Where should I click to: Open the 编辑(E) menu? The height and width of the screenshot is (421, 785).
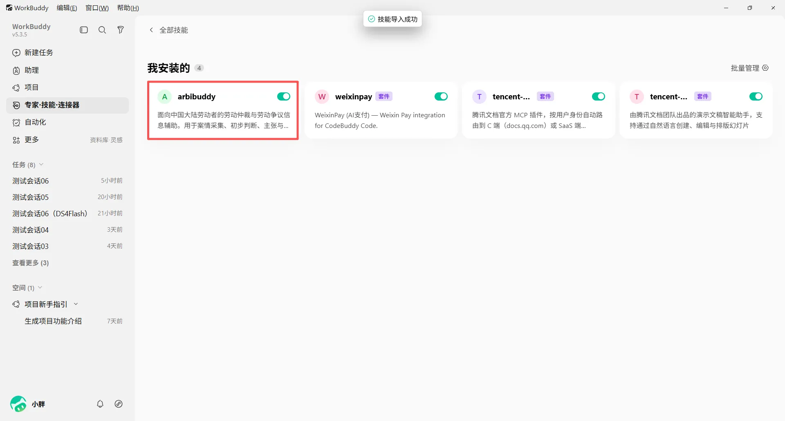[67, 8]
